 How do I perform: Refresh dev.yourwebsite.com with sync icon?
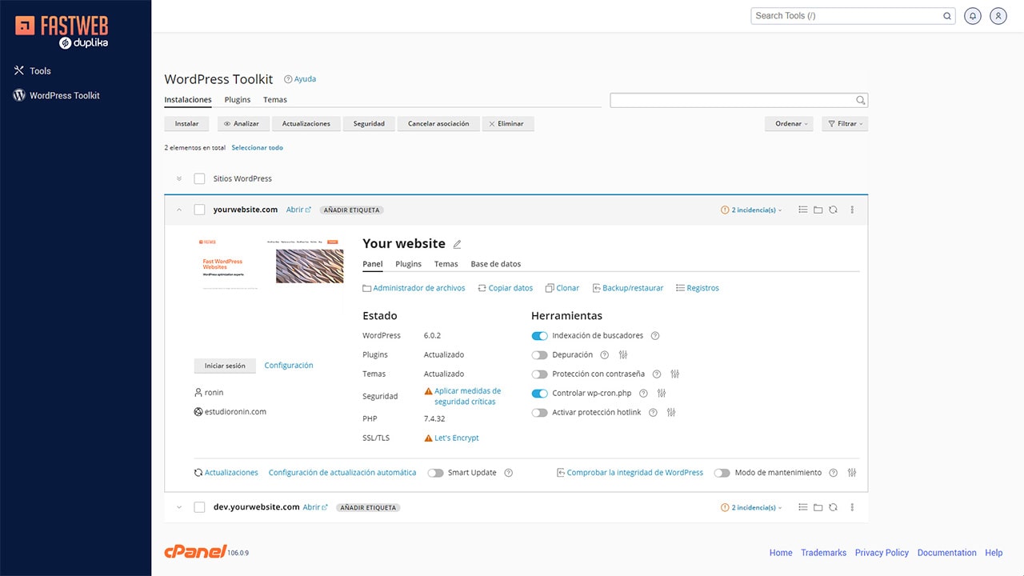pyautogui.click(x=833, y=507)
